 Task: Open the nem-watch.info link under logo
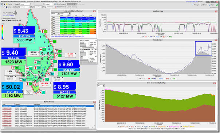[x=8, y=16]
